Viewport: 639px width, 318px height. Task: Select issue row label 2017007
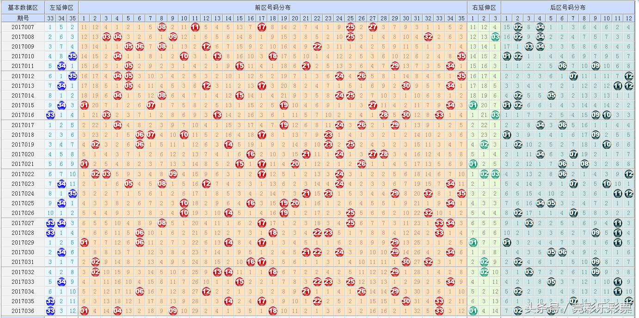23,27
